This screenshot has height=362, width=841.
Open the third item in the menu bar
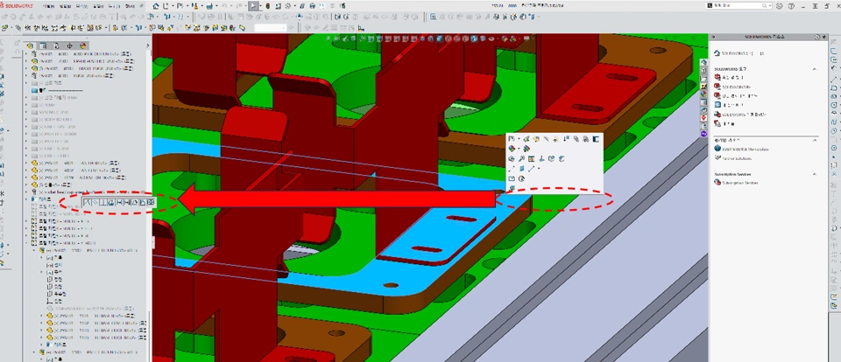81,6
